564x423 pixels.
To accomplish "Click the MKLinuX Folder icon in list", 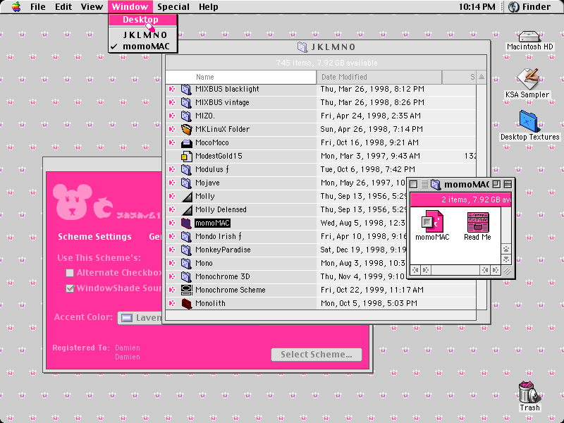I will [186, 129].
